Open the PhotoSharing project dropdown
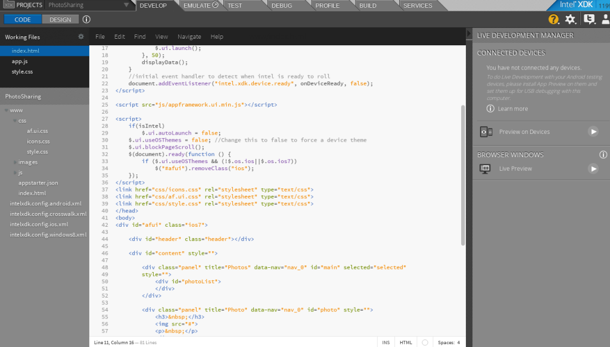 (x=126, y=5)
